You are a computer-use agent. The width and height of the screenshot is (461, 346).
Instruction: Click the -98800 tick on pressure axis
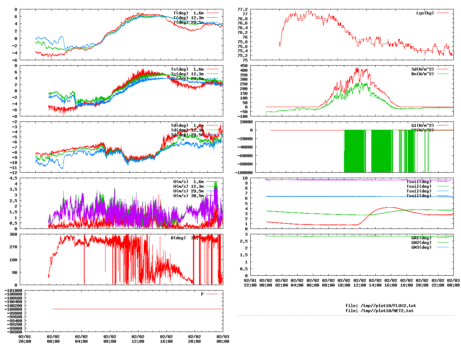coord(14,332)
